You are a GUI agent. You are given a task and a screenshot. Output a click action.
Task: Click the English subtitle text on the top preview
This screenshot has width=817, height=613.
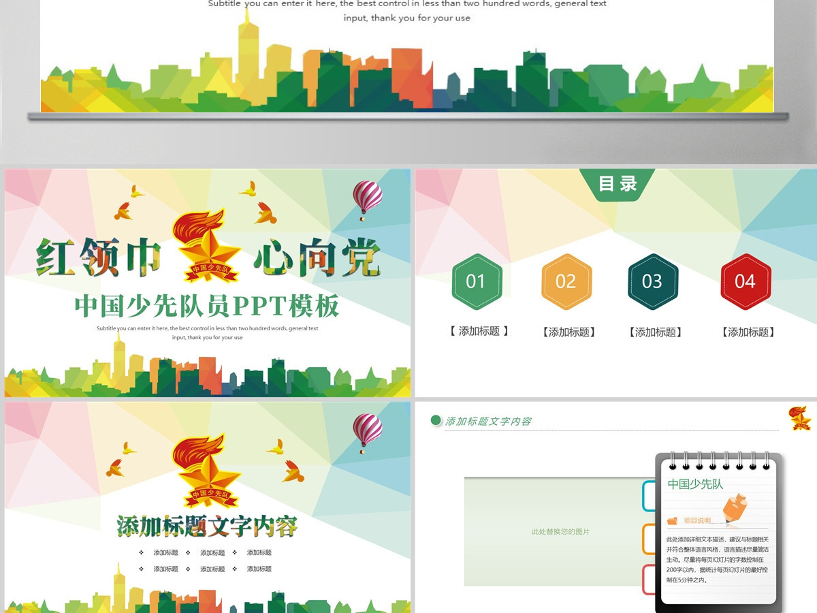coord(407,11)
